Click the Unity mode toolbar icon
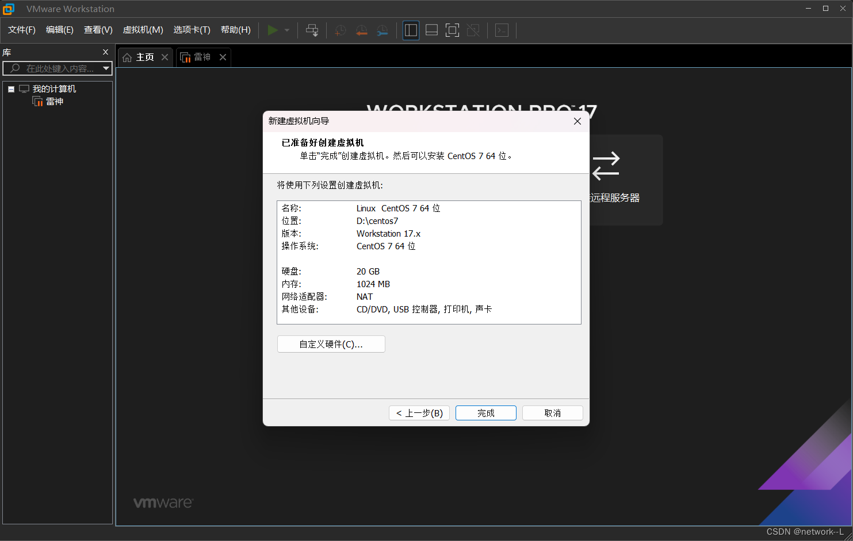 tap(473, 30)
